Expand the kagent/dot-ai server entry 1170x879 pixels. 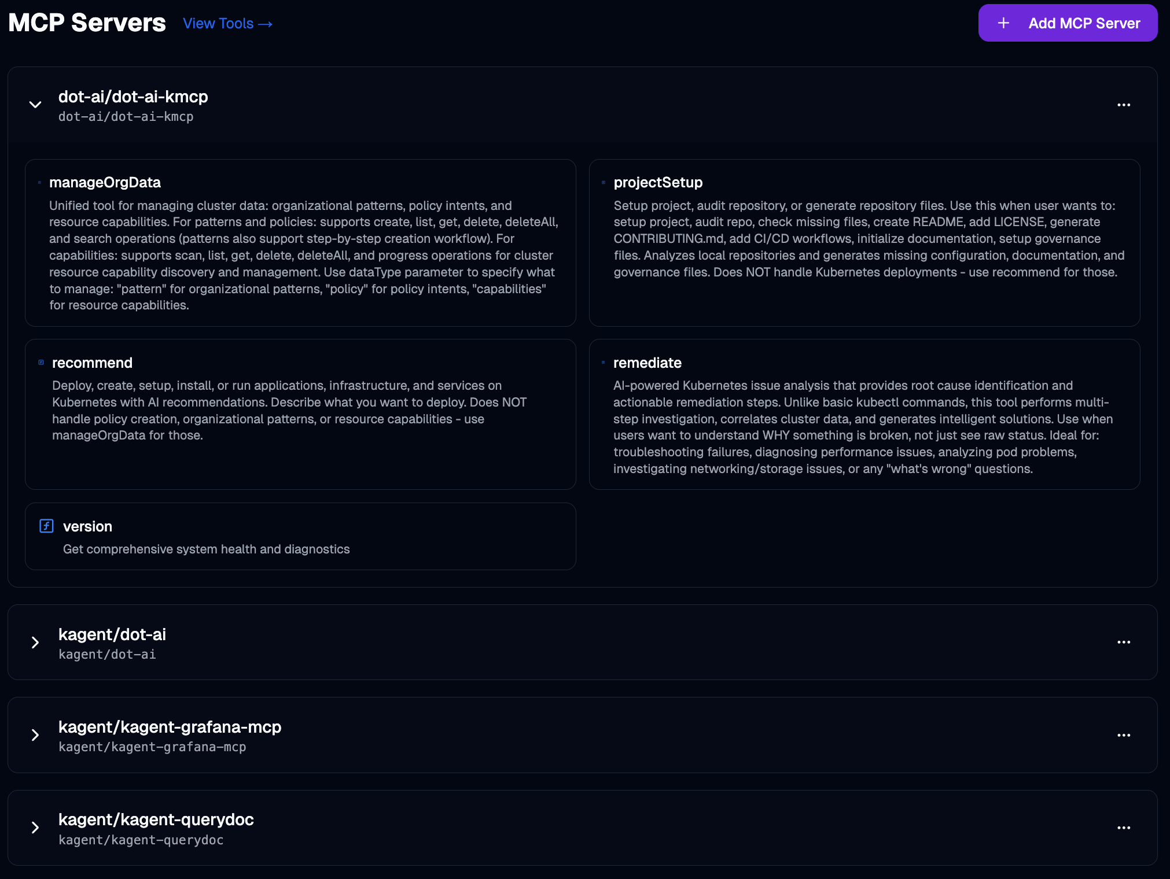click(x=35, y=642)
